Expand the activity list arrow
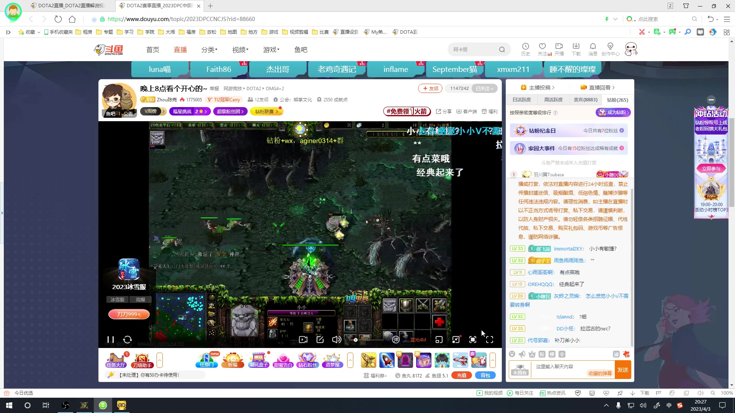 [350, 360]
